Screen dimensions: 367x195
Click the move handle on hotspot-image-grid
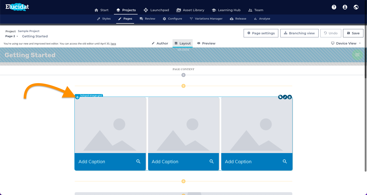pyautogui.click(x=77, y=97)
